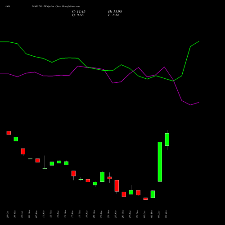Click the end of the green indicator line
This screenshot has width=225, height=225.
pyautogui.click(x=199, y=41)
